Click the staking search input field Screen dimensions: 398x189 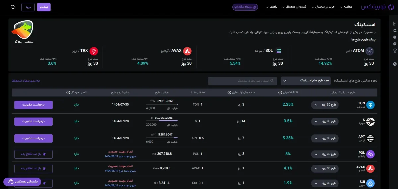pos(242,81)
